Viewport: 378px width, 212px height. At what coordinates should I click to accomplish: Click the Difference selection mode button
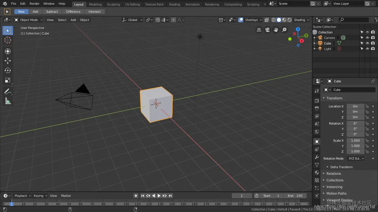[x=73, y=12]
